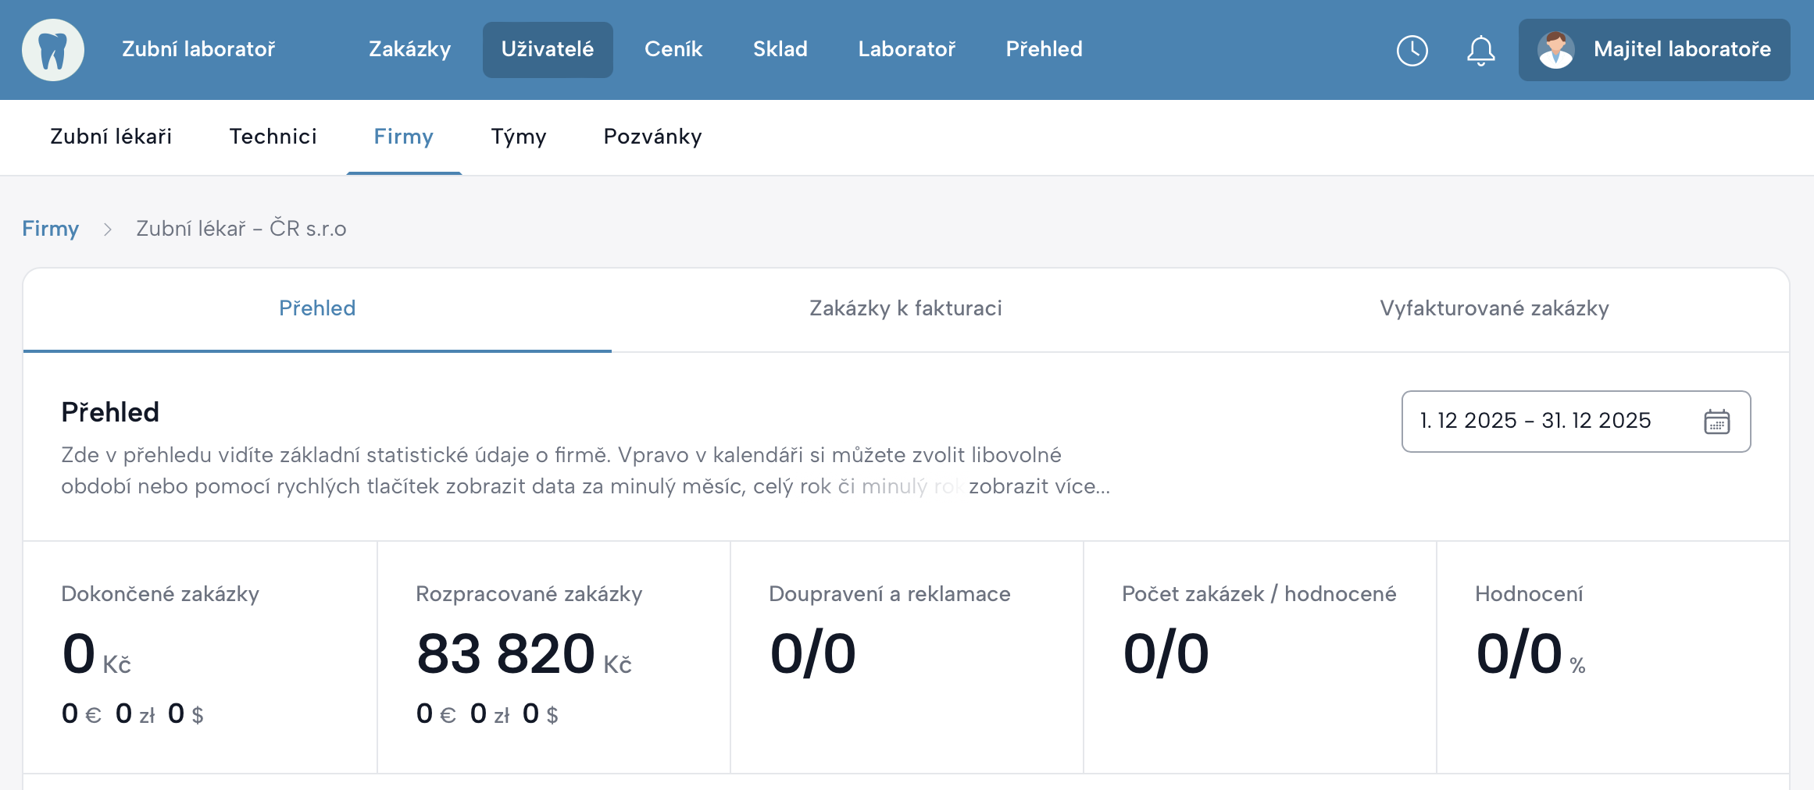Screen dimensions: 1814x790
Task: Open the clock history icon
Action: point(1412,51)
